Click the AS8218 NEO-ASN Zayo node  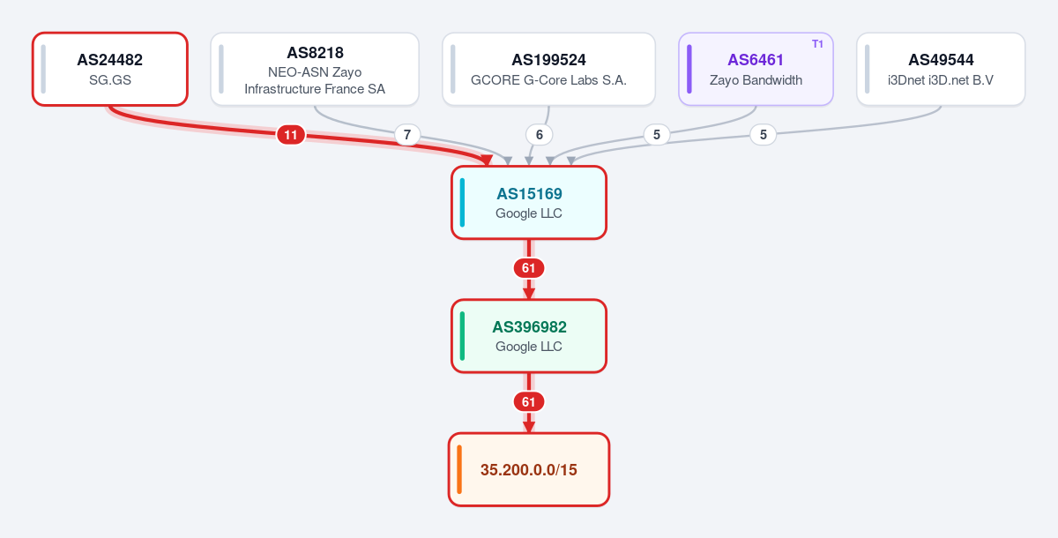pos(315,69)
